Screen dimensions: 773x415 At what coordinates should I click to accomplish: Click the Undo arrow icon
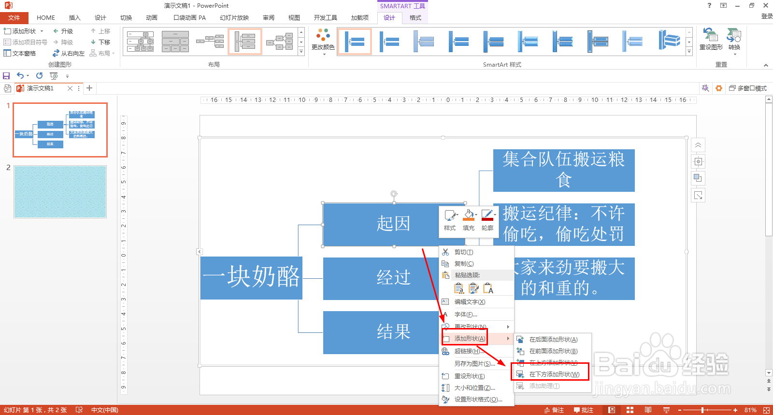click(x=20, y=75)
